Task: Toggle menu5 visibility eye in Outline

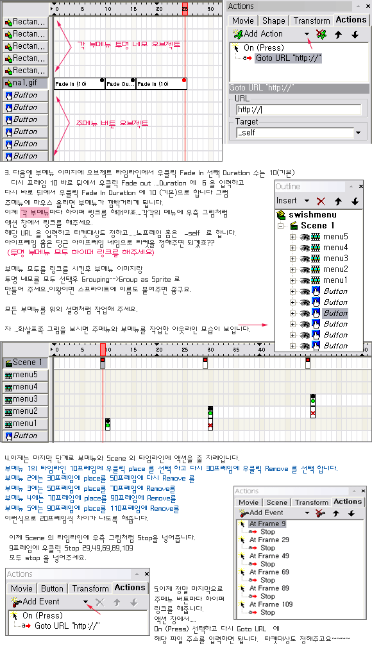Action: click(x=305, y=237)
